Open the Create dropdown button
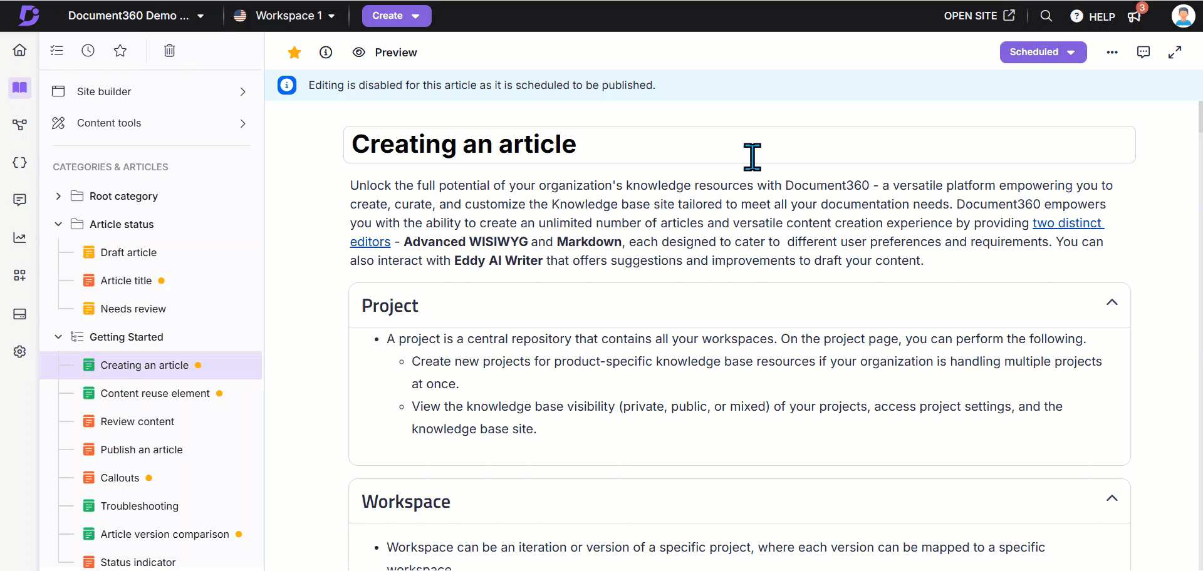The width and height of the screenshot is (1203, 571). pos(397,16)
